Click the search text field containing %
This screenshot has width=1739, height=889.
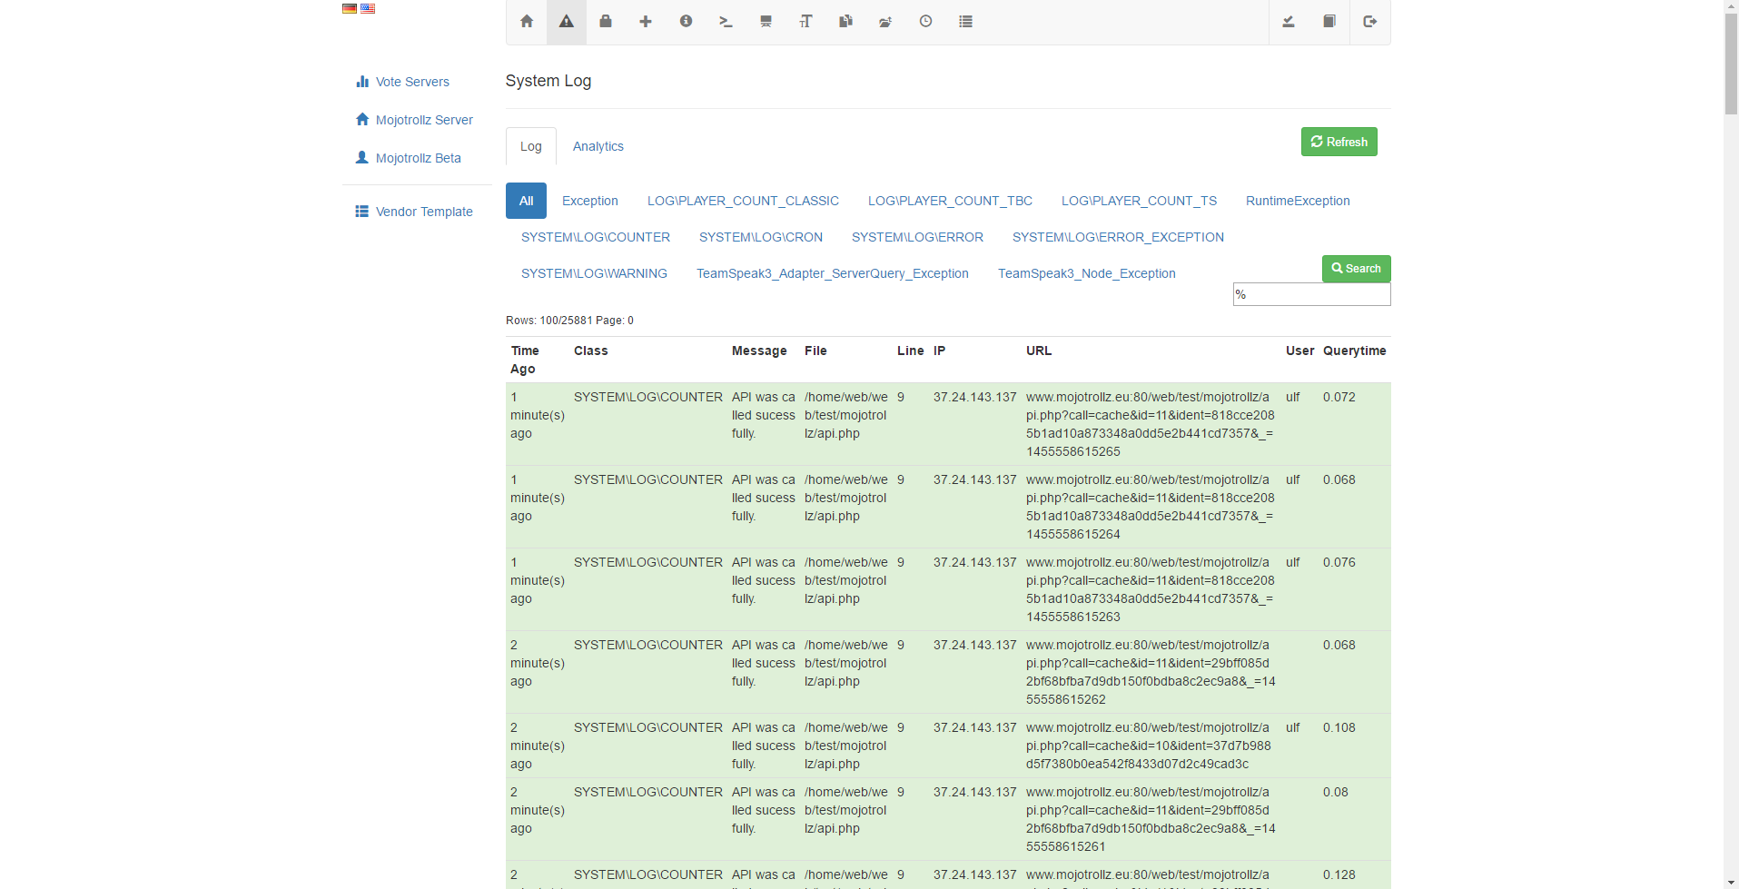[x=1311, y=294]
